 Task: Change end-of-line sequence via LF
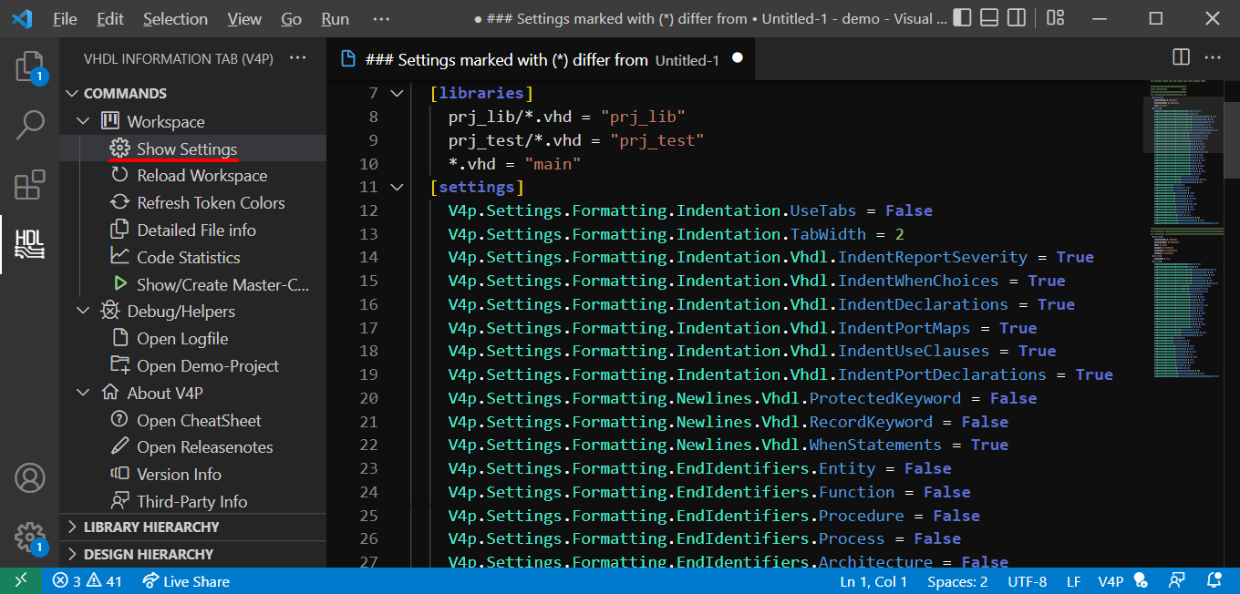coord(1074,581)
